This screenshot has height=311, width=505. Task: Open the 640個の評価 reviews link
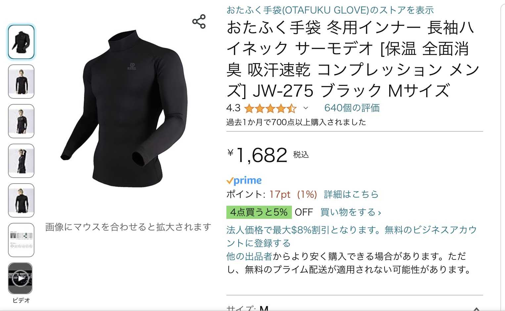point(352,108)
